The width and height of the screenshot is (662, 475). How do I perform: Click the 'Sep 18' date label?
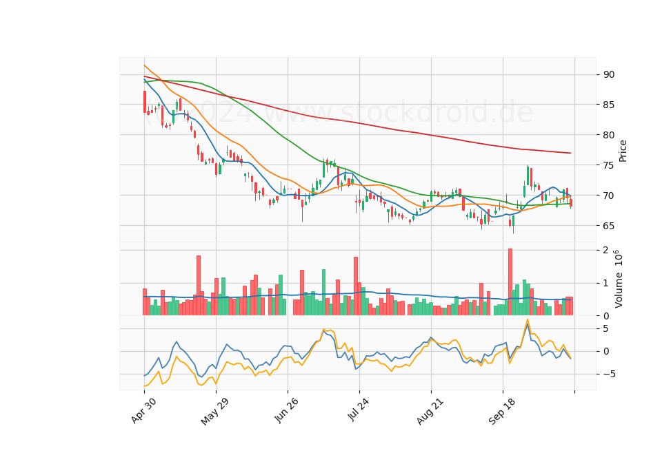click(x=501, y=412)
